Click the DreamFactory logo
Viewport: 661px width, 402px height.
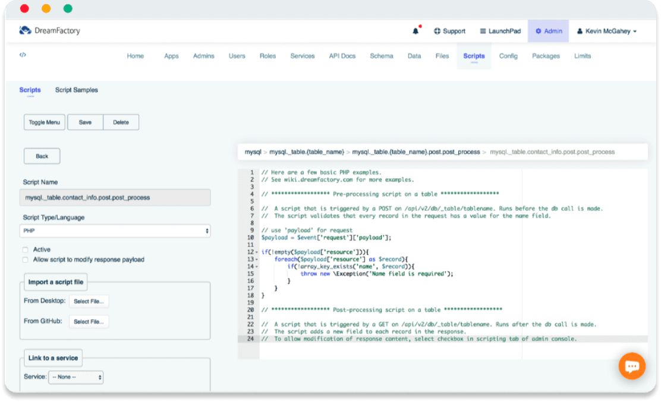point(49,31)
